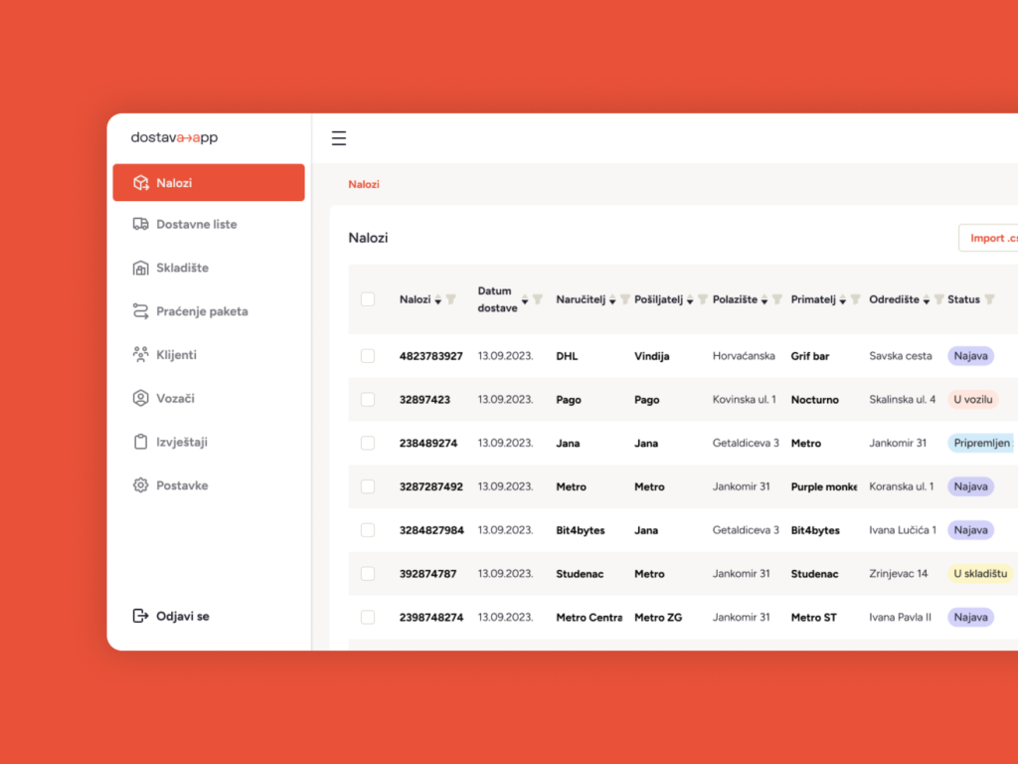
Task: Click the Nalozi package icon in sidebar
Action: pos(141,183)
